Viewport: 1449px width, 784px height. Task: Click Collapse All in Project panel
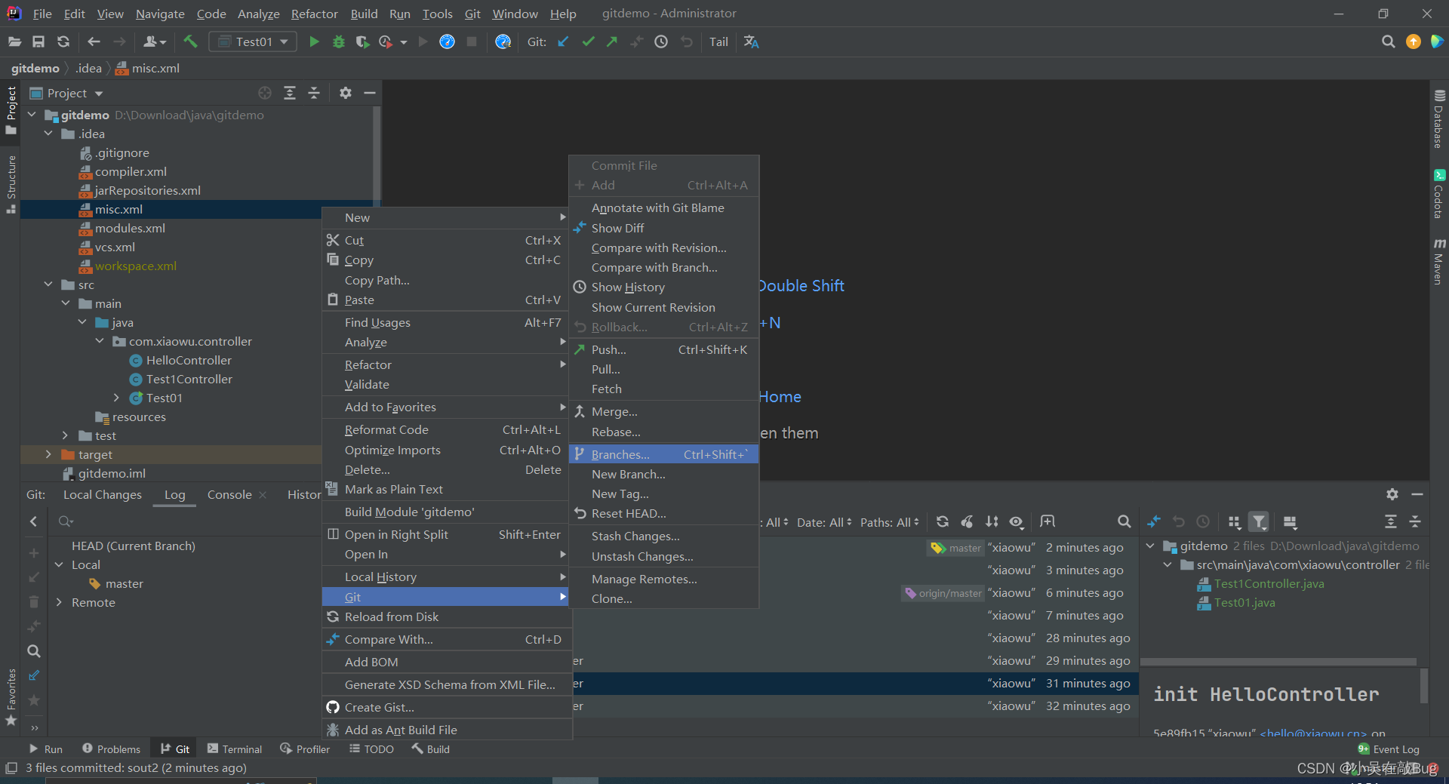[314, 93]
